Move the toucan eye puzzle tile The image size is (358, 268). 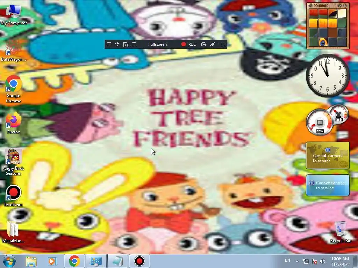click(323, 42)
